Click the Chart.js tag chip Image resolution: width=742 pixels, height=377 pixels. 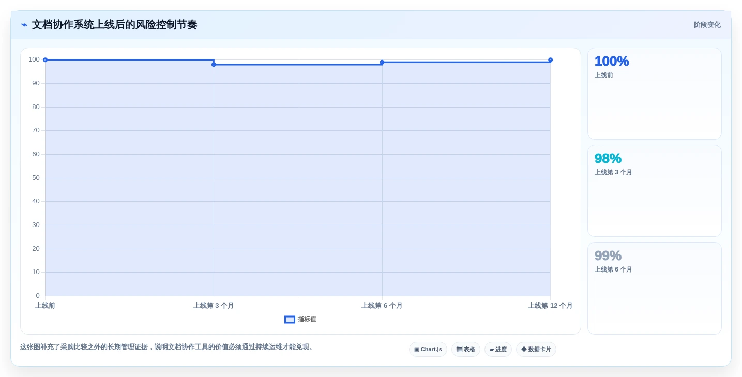[428, 350]
